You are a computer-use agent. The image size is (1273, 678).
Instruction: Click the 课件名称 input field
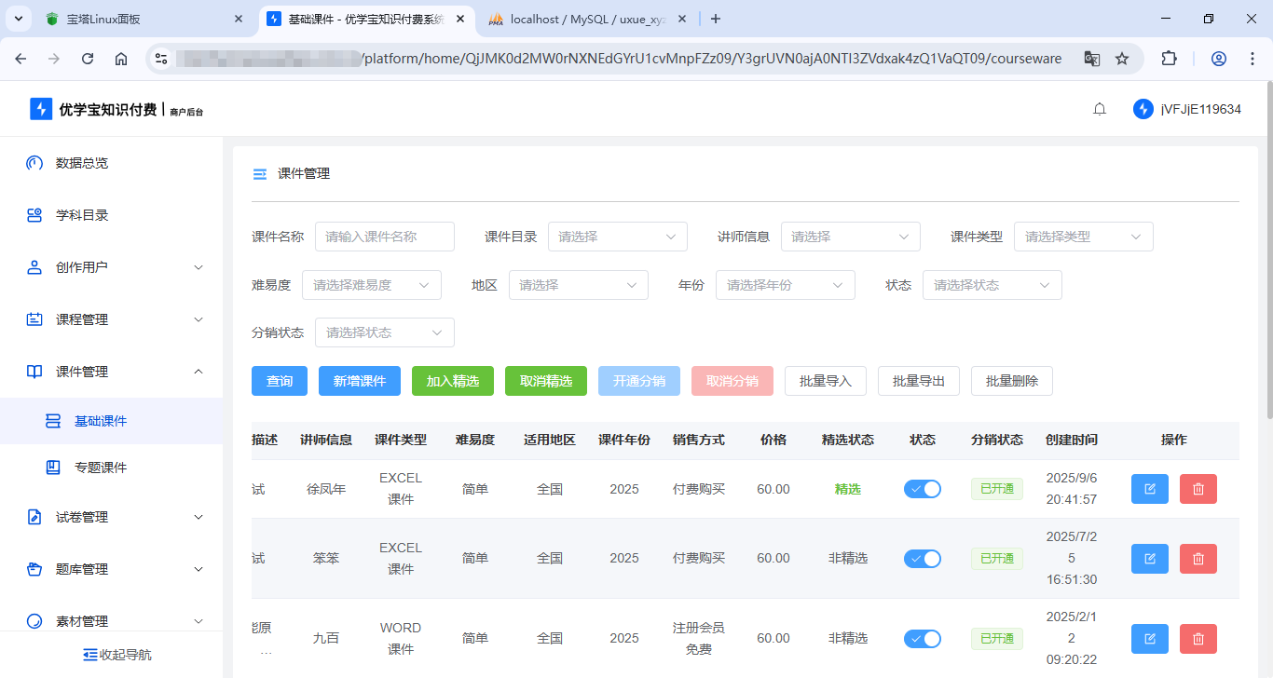(x=384, y=237)
